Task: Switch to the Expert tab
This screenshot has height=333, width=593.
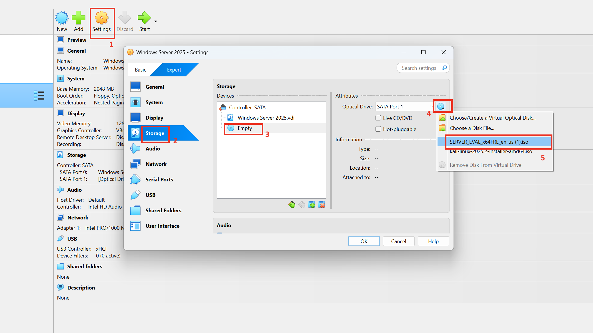Action: point(174,70)
